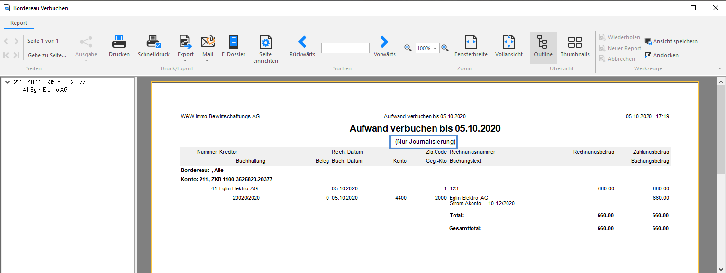Jump to first page icon

pos(6,55)
